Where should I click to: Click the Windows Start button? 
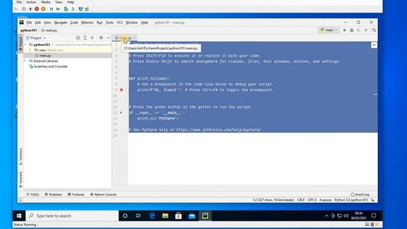pos(19,216)
